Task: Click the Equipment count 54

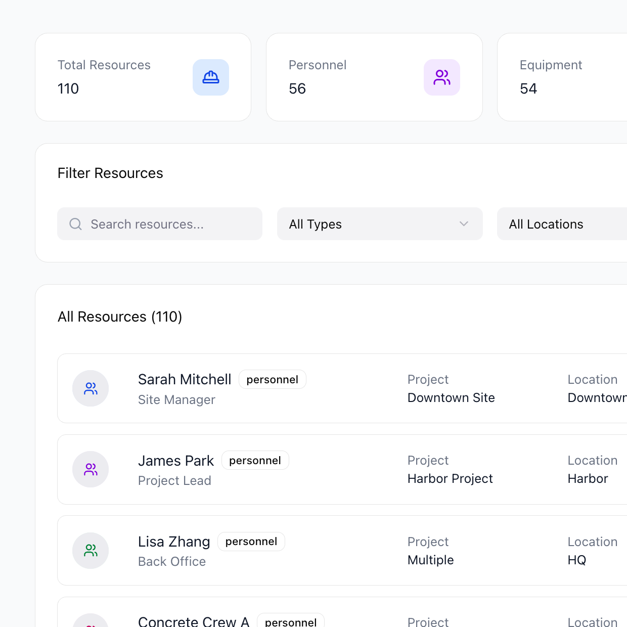Action: (528, 88)
